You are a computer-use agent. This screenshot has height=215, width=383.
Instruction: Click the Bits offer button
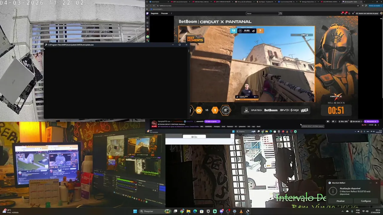pyautogui.click(x=344, y=121)
